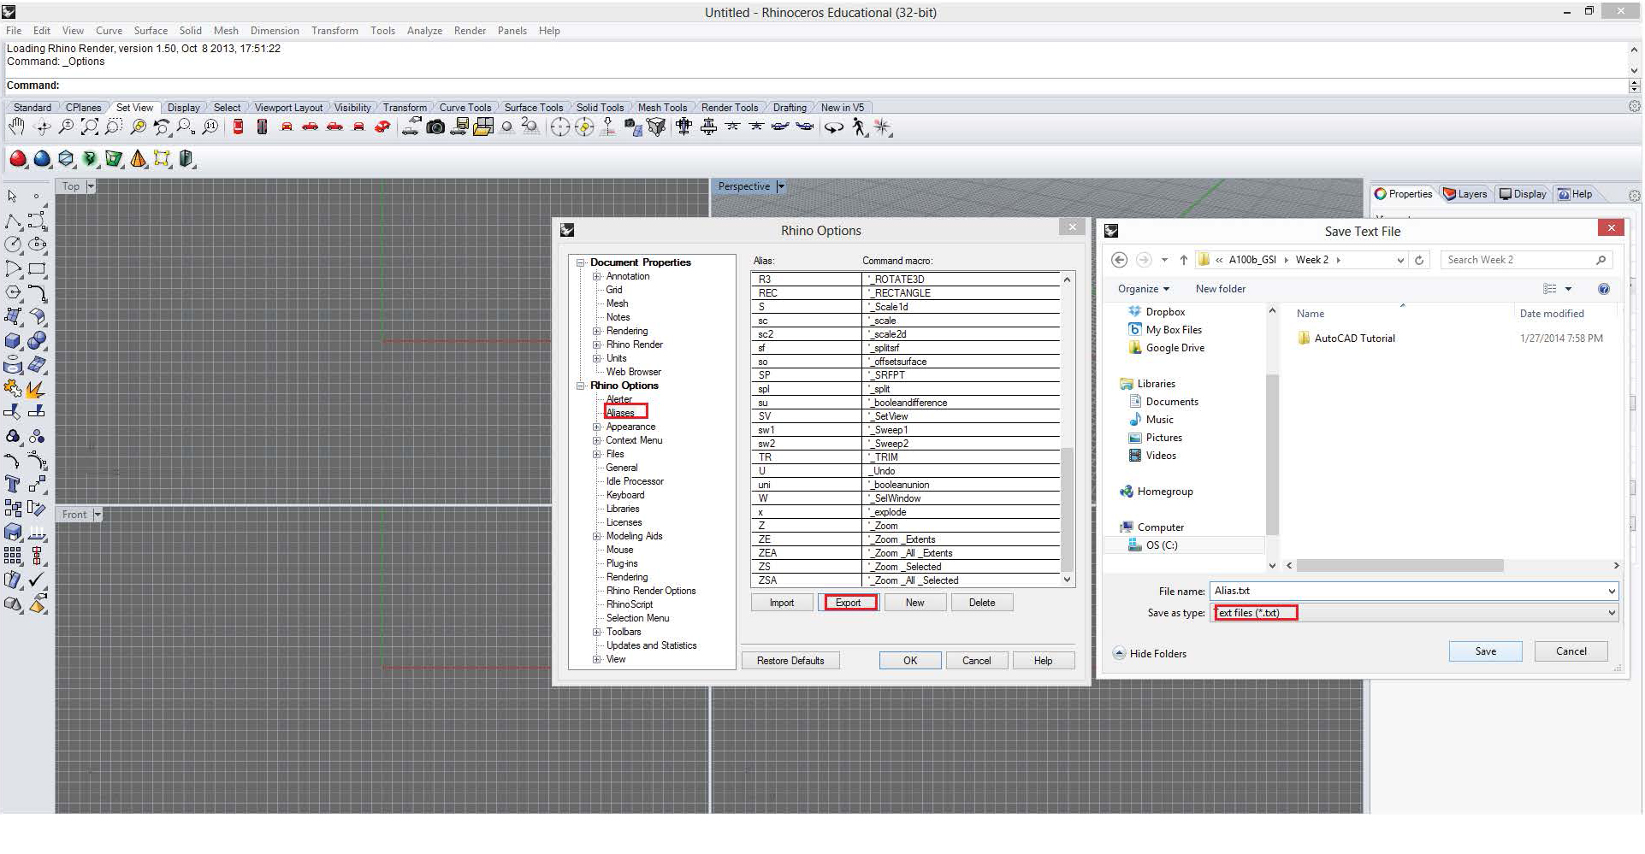Expand the Toolbars node in options tree
This screenshot has width=1645, height=854.
click(596, 632)
